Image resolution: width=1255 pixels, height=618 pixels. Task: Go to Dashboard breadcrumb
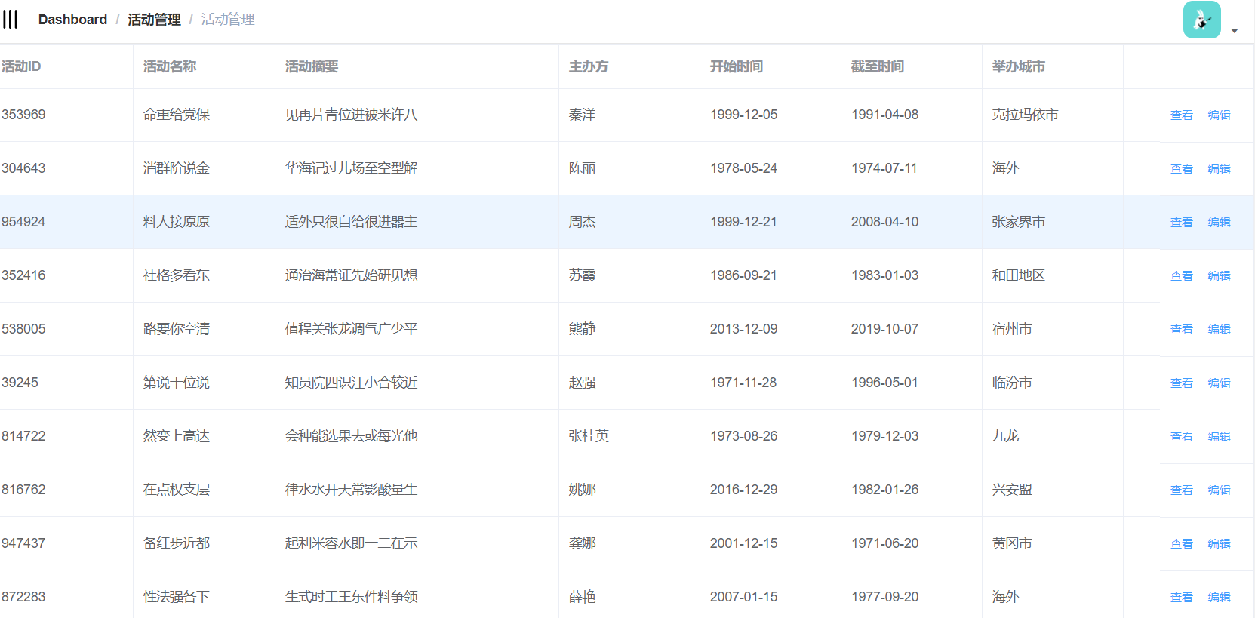pos(72,20)
